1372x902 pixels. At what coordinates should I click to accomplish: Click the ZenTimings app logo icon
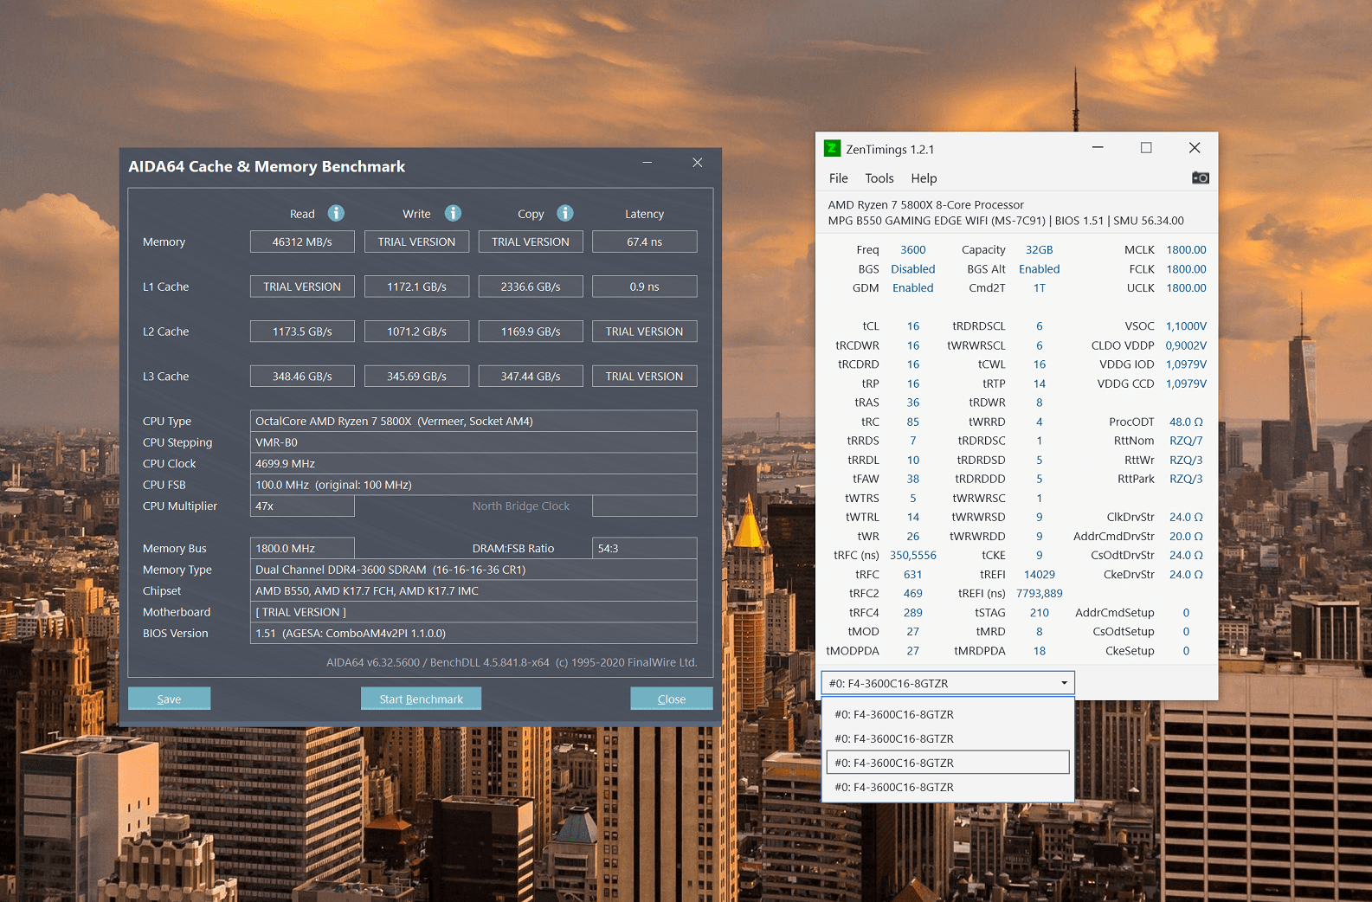click(x=832, y=148)
